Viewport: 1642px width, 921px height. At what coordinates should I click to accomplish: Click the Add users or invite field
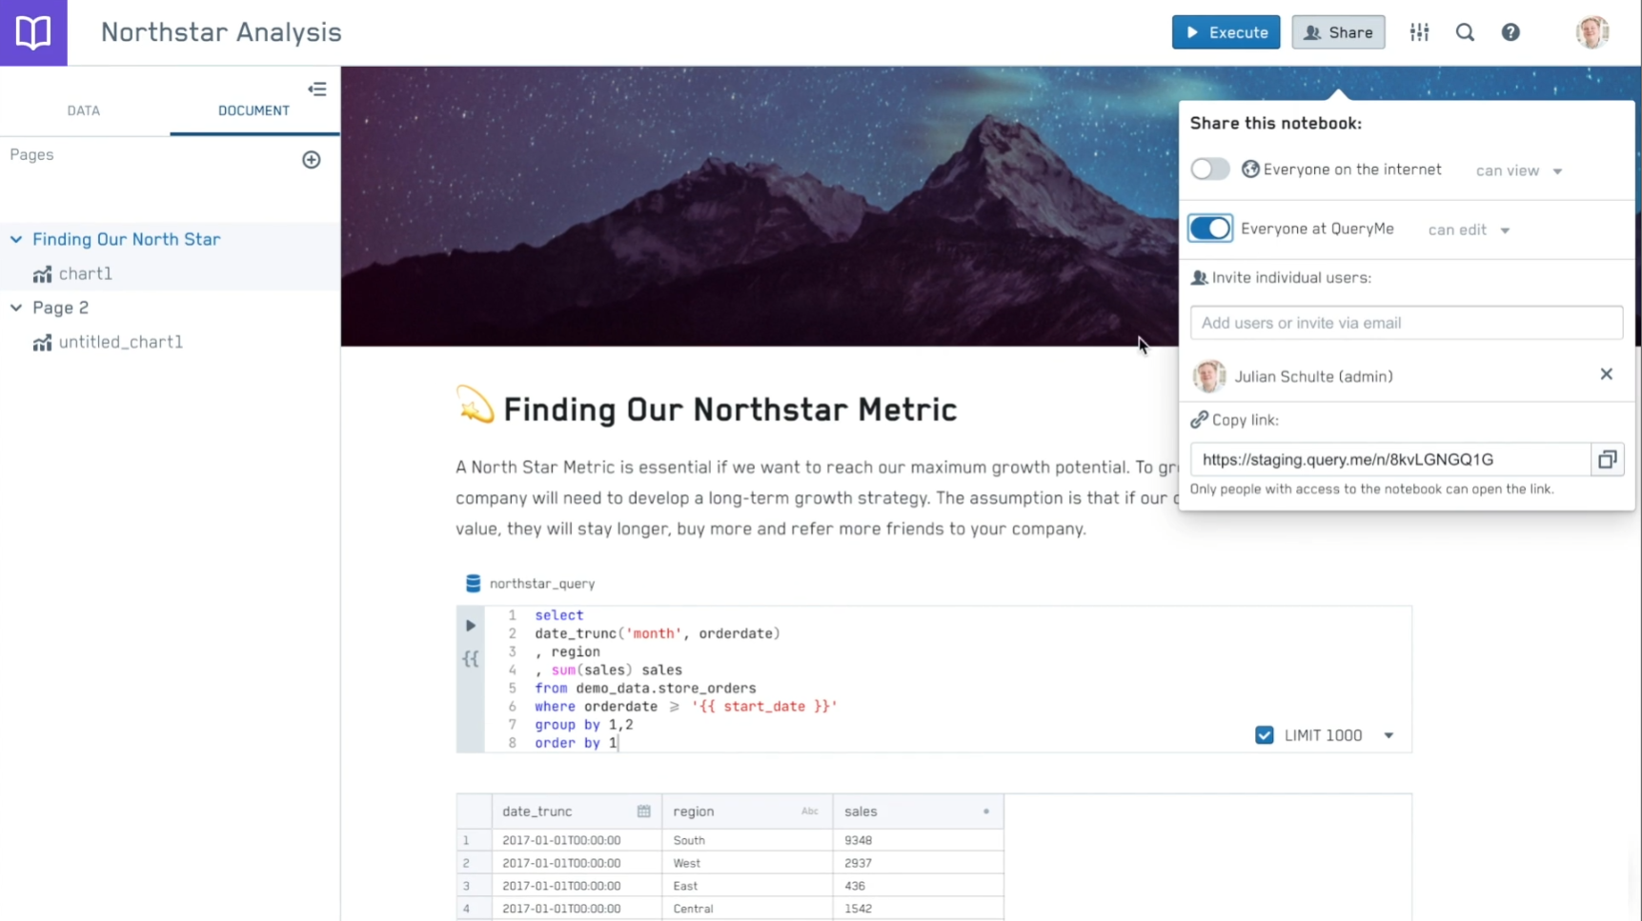pyautogui.click(x=1406, y=323)
